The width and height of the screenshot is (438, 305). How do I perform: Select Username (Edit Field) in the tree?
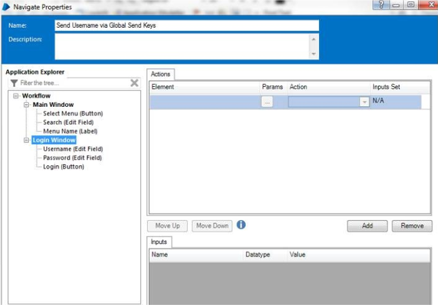[x=72, y=149]
